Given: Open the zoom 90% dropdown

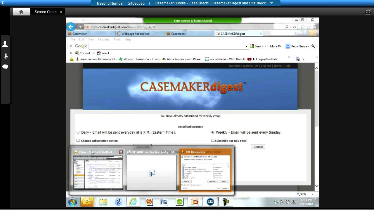Looking at the screenshot, I should point(312,194).
